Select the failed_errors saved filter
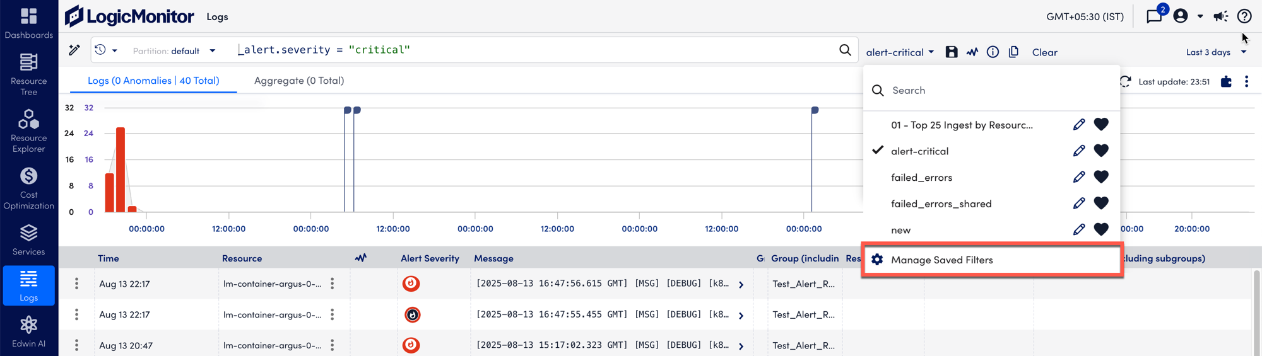The image size is (1262, 356). (x=921, y=177)
